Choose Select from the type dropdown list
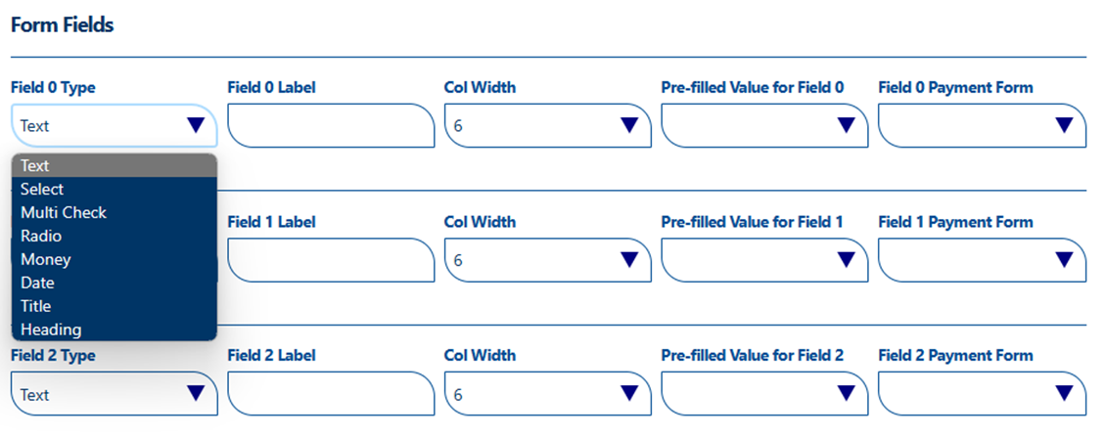Viewport: 1105px width, 438px height. (x=115, y=189)
